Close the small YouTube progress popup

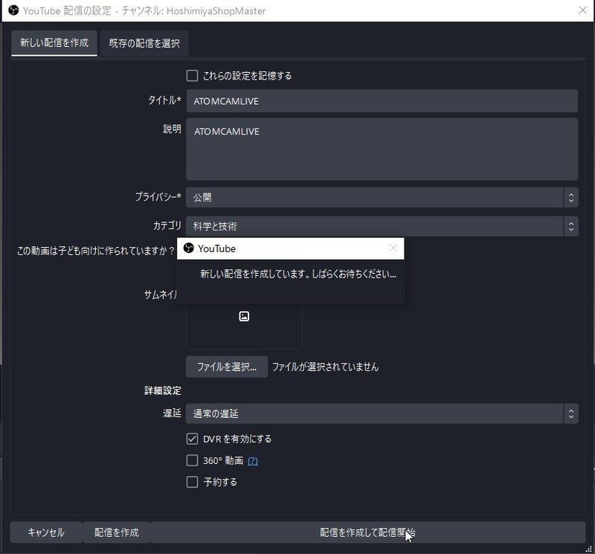(393, 248)
